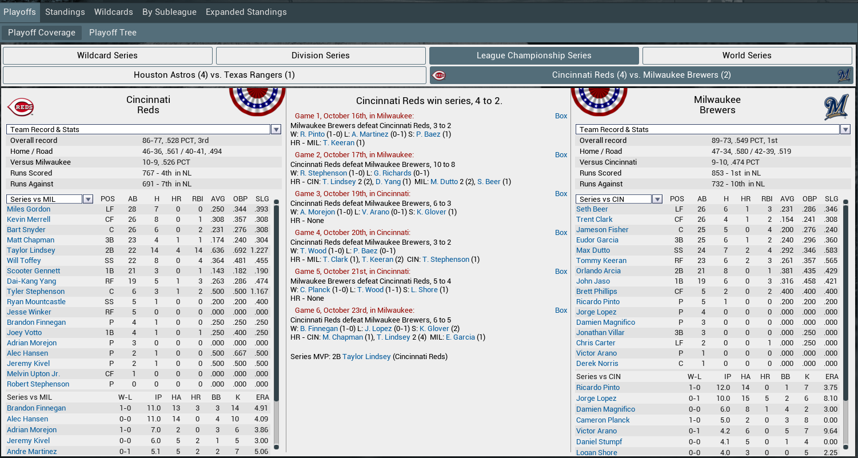Open the Game 2 box score
The width and height of the screenshot is (858, 458).
(x=561, y=155)
